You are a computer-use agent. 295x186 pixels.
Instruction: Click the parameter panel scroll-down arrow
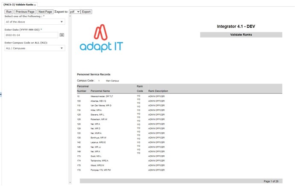[x=70, y=183]
